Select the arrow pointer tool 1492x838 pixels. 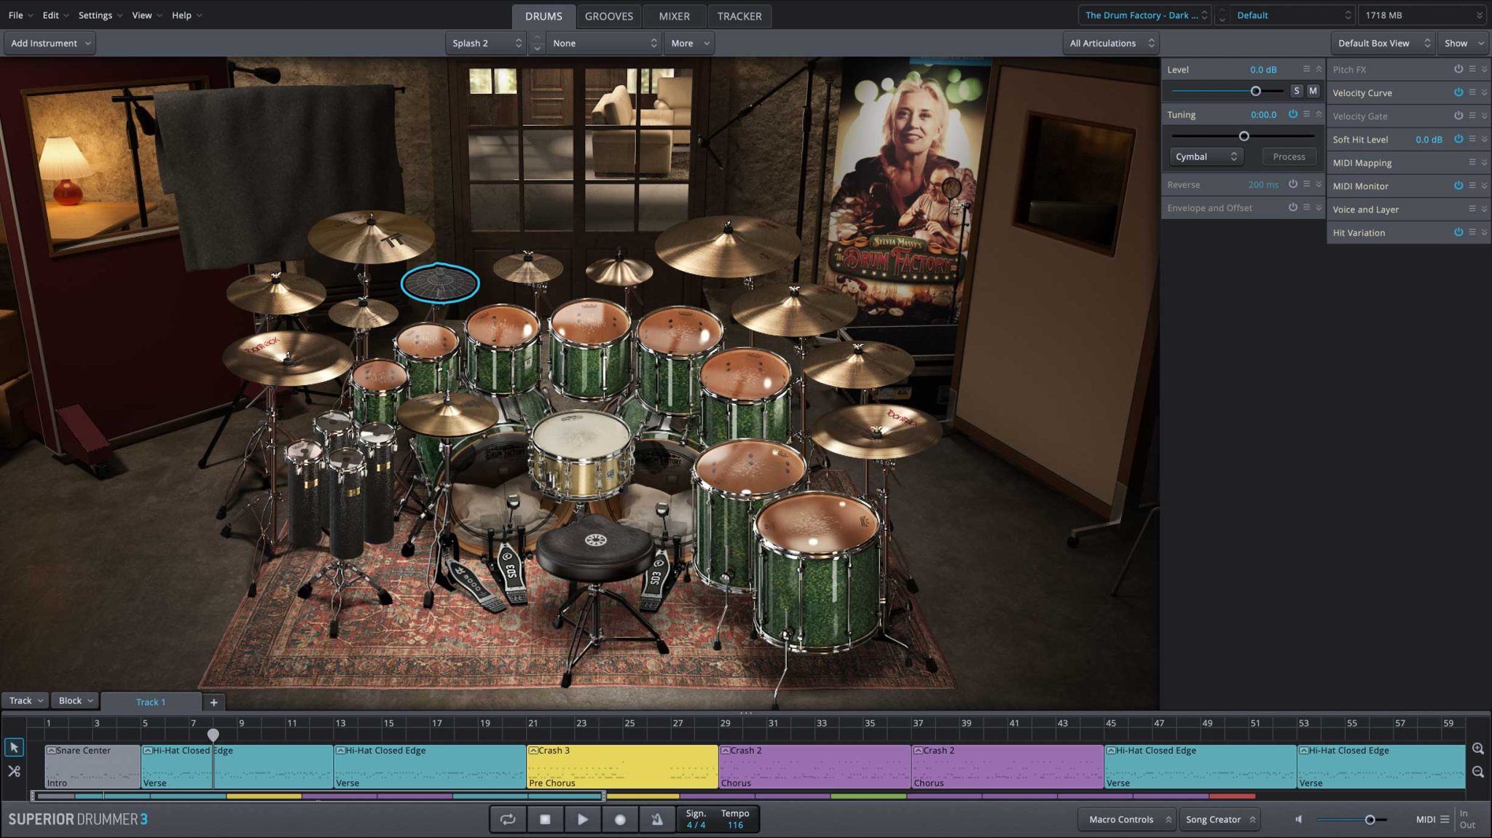click(x=14, y=748)
